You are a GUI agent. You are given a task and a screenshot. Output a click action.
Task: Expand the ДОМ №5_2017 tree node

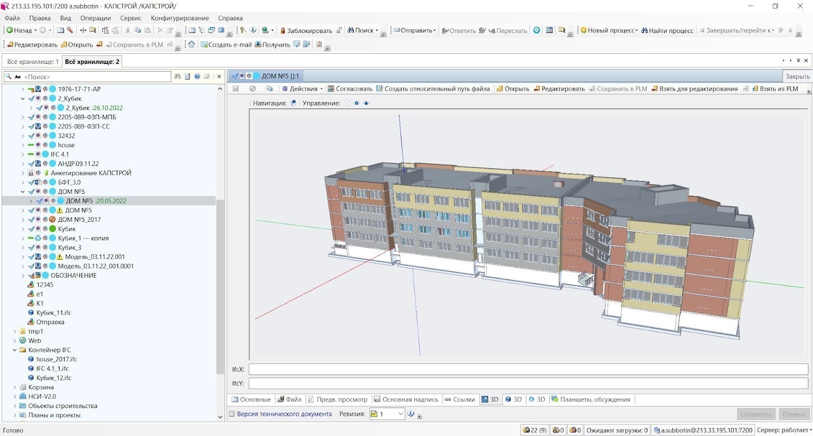23,220
